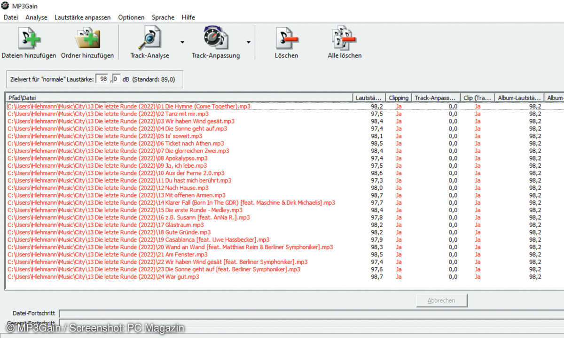Select file 24 War gut.mp3

point(103,277)
